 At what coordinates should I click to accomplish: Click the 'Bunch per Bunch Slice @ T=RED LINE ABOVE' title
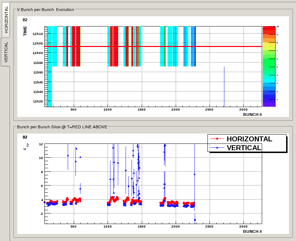coord(62,127)
